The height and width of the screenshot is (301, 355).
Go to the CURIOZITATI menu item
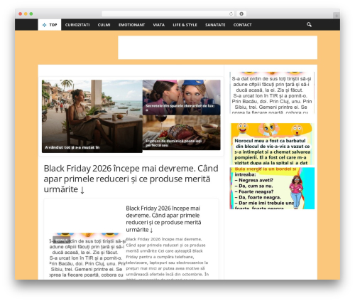(77, 25)
